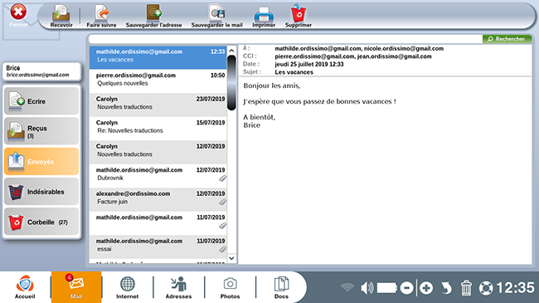This screenshot has width=539, height=303.
Task: Click the speaker volume icon
Action: pyautogui.click(x=367, y=287)
